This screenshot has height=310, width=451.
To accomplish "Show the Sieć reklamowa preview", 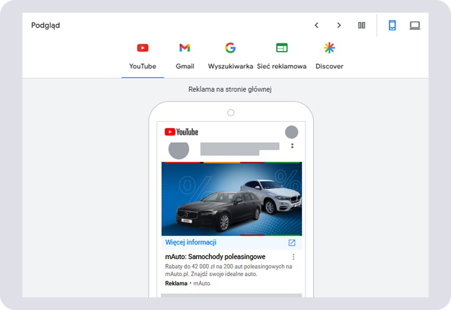I will [282, 56].
